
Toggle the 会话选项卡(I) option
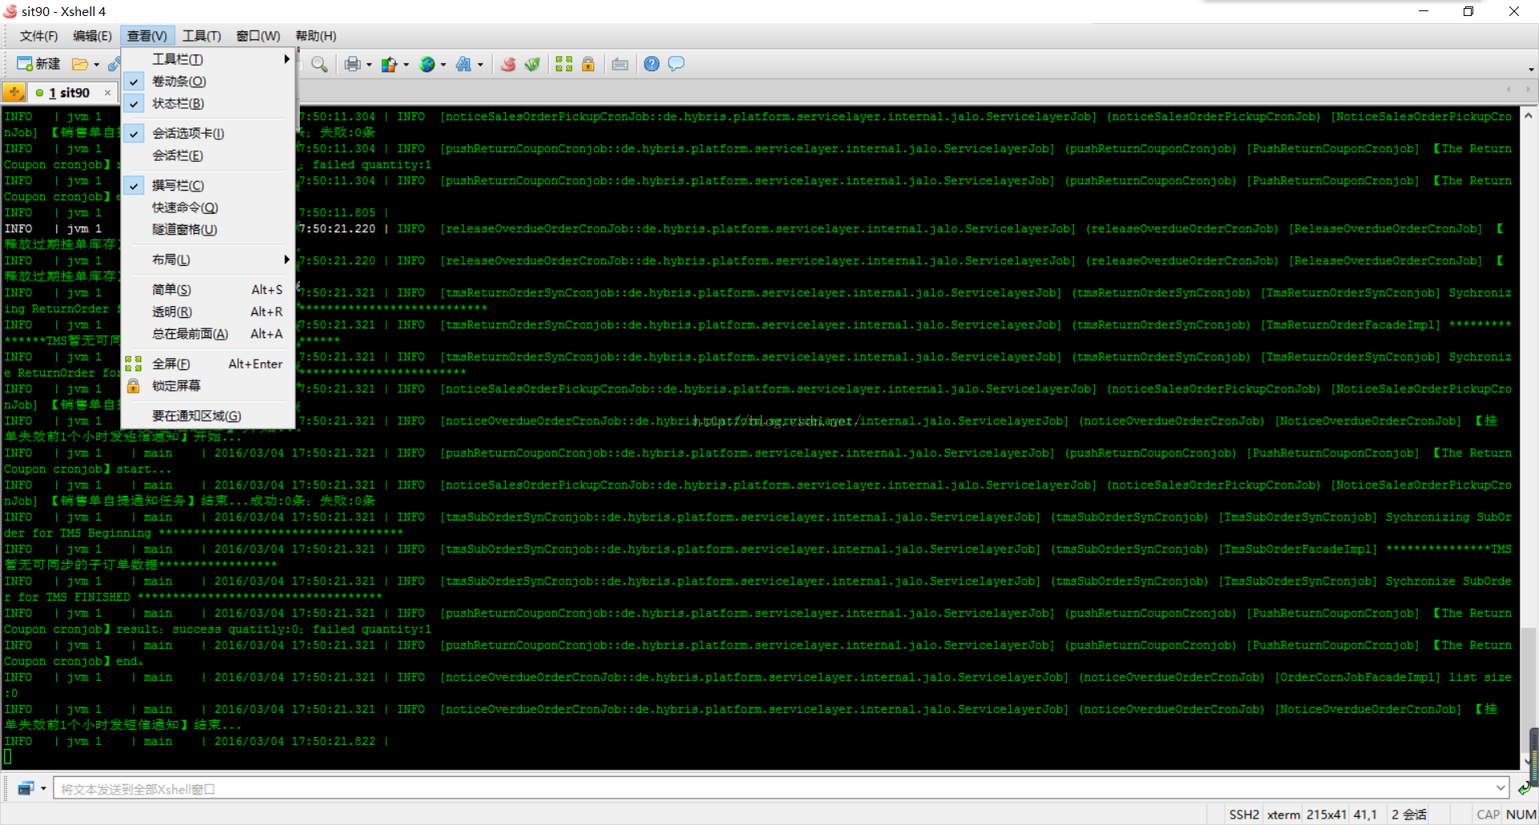click(x=208, y=134)
